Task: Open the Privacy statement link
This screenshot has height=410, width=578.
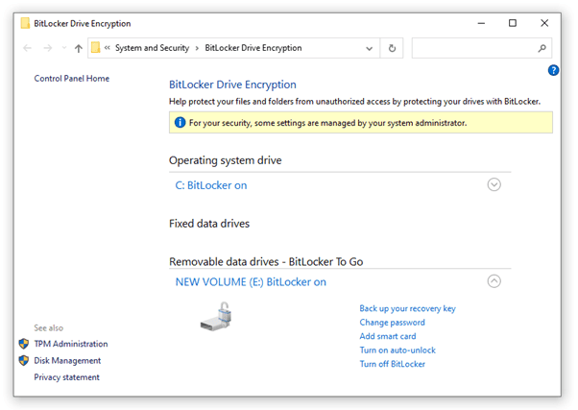Action: click(x=66, y=377)
